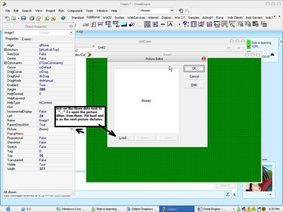Click the Help contents book icon
This screenshot has height=212, width=283.
point(63,18)
